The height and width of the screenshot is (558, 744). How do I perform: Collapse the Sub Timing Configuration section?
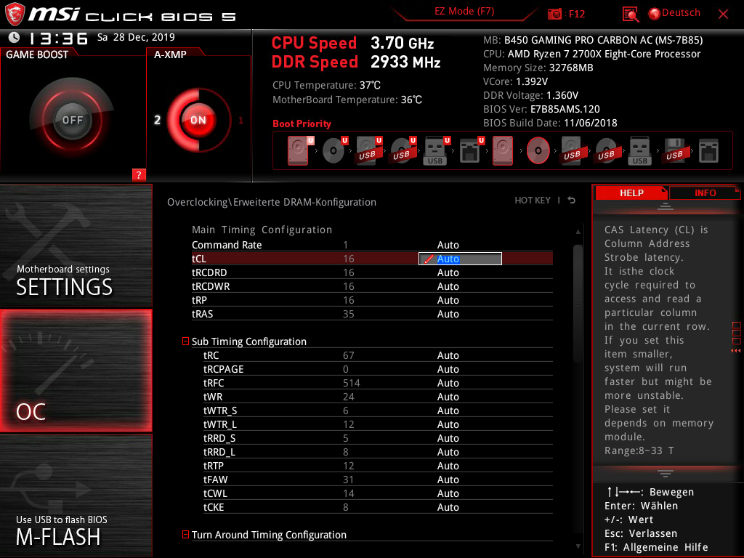pos(185,341)
